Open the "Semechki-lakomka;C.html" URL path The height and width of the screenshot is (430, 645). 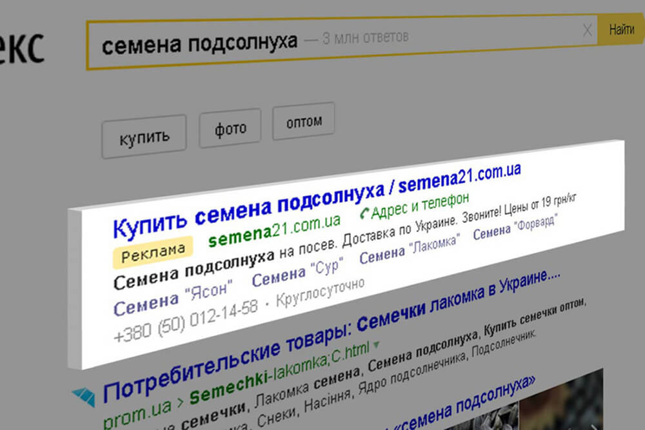[280, 373]
